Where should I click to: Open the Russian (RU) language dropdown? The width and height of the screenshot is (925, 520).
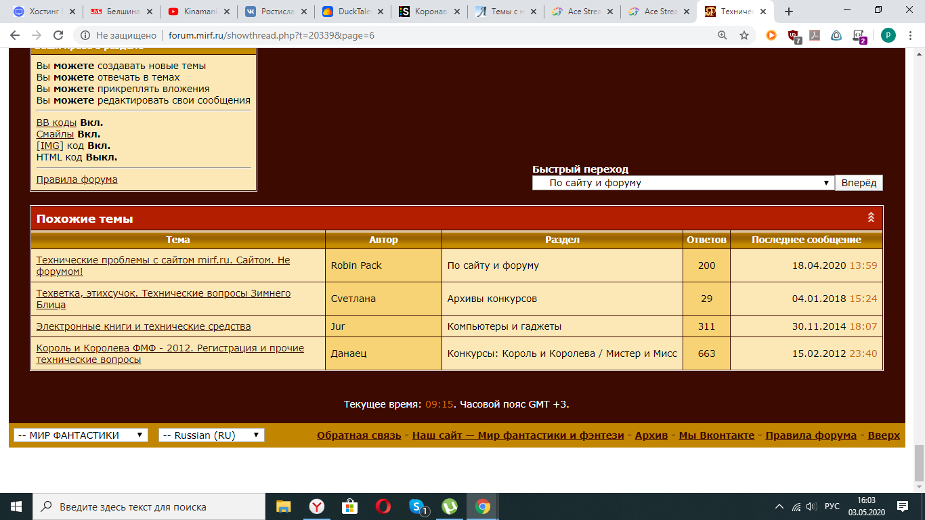pos(211,435)
